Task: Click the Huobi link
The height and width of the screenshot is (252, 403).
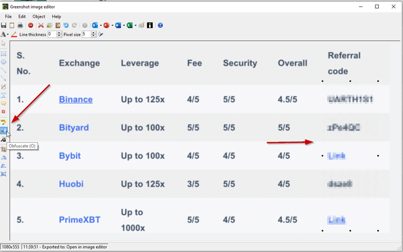Action: pyautogui.click(x=71, y=184)
